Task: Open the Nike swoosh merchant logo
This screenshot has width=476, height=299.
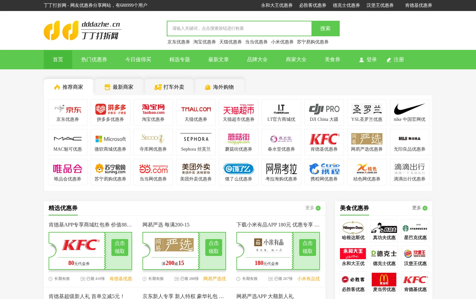Action: coord(410,109)
